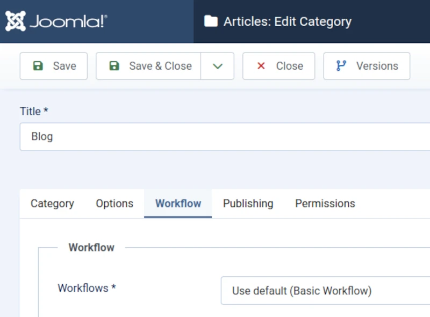Click the Save button
430x317 pixels.
53,65
